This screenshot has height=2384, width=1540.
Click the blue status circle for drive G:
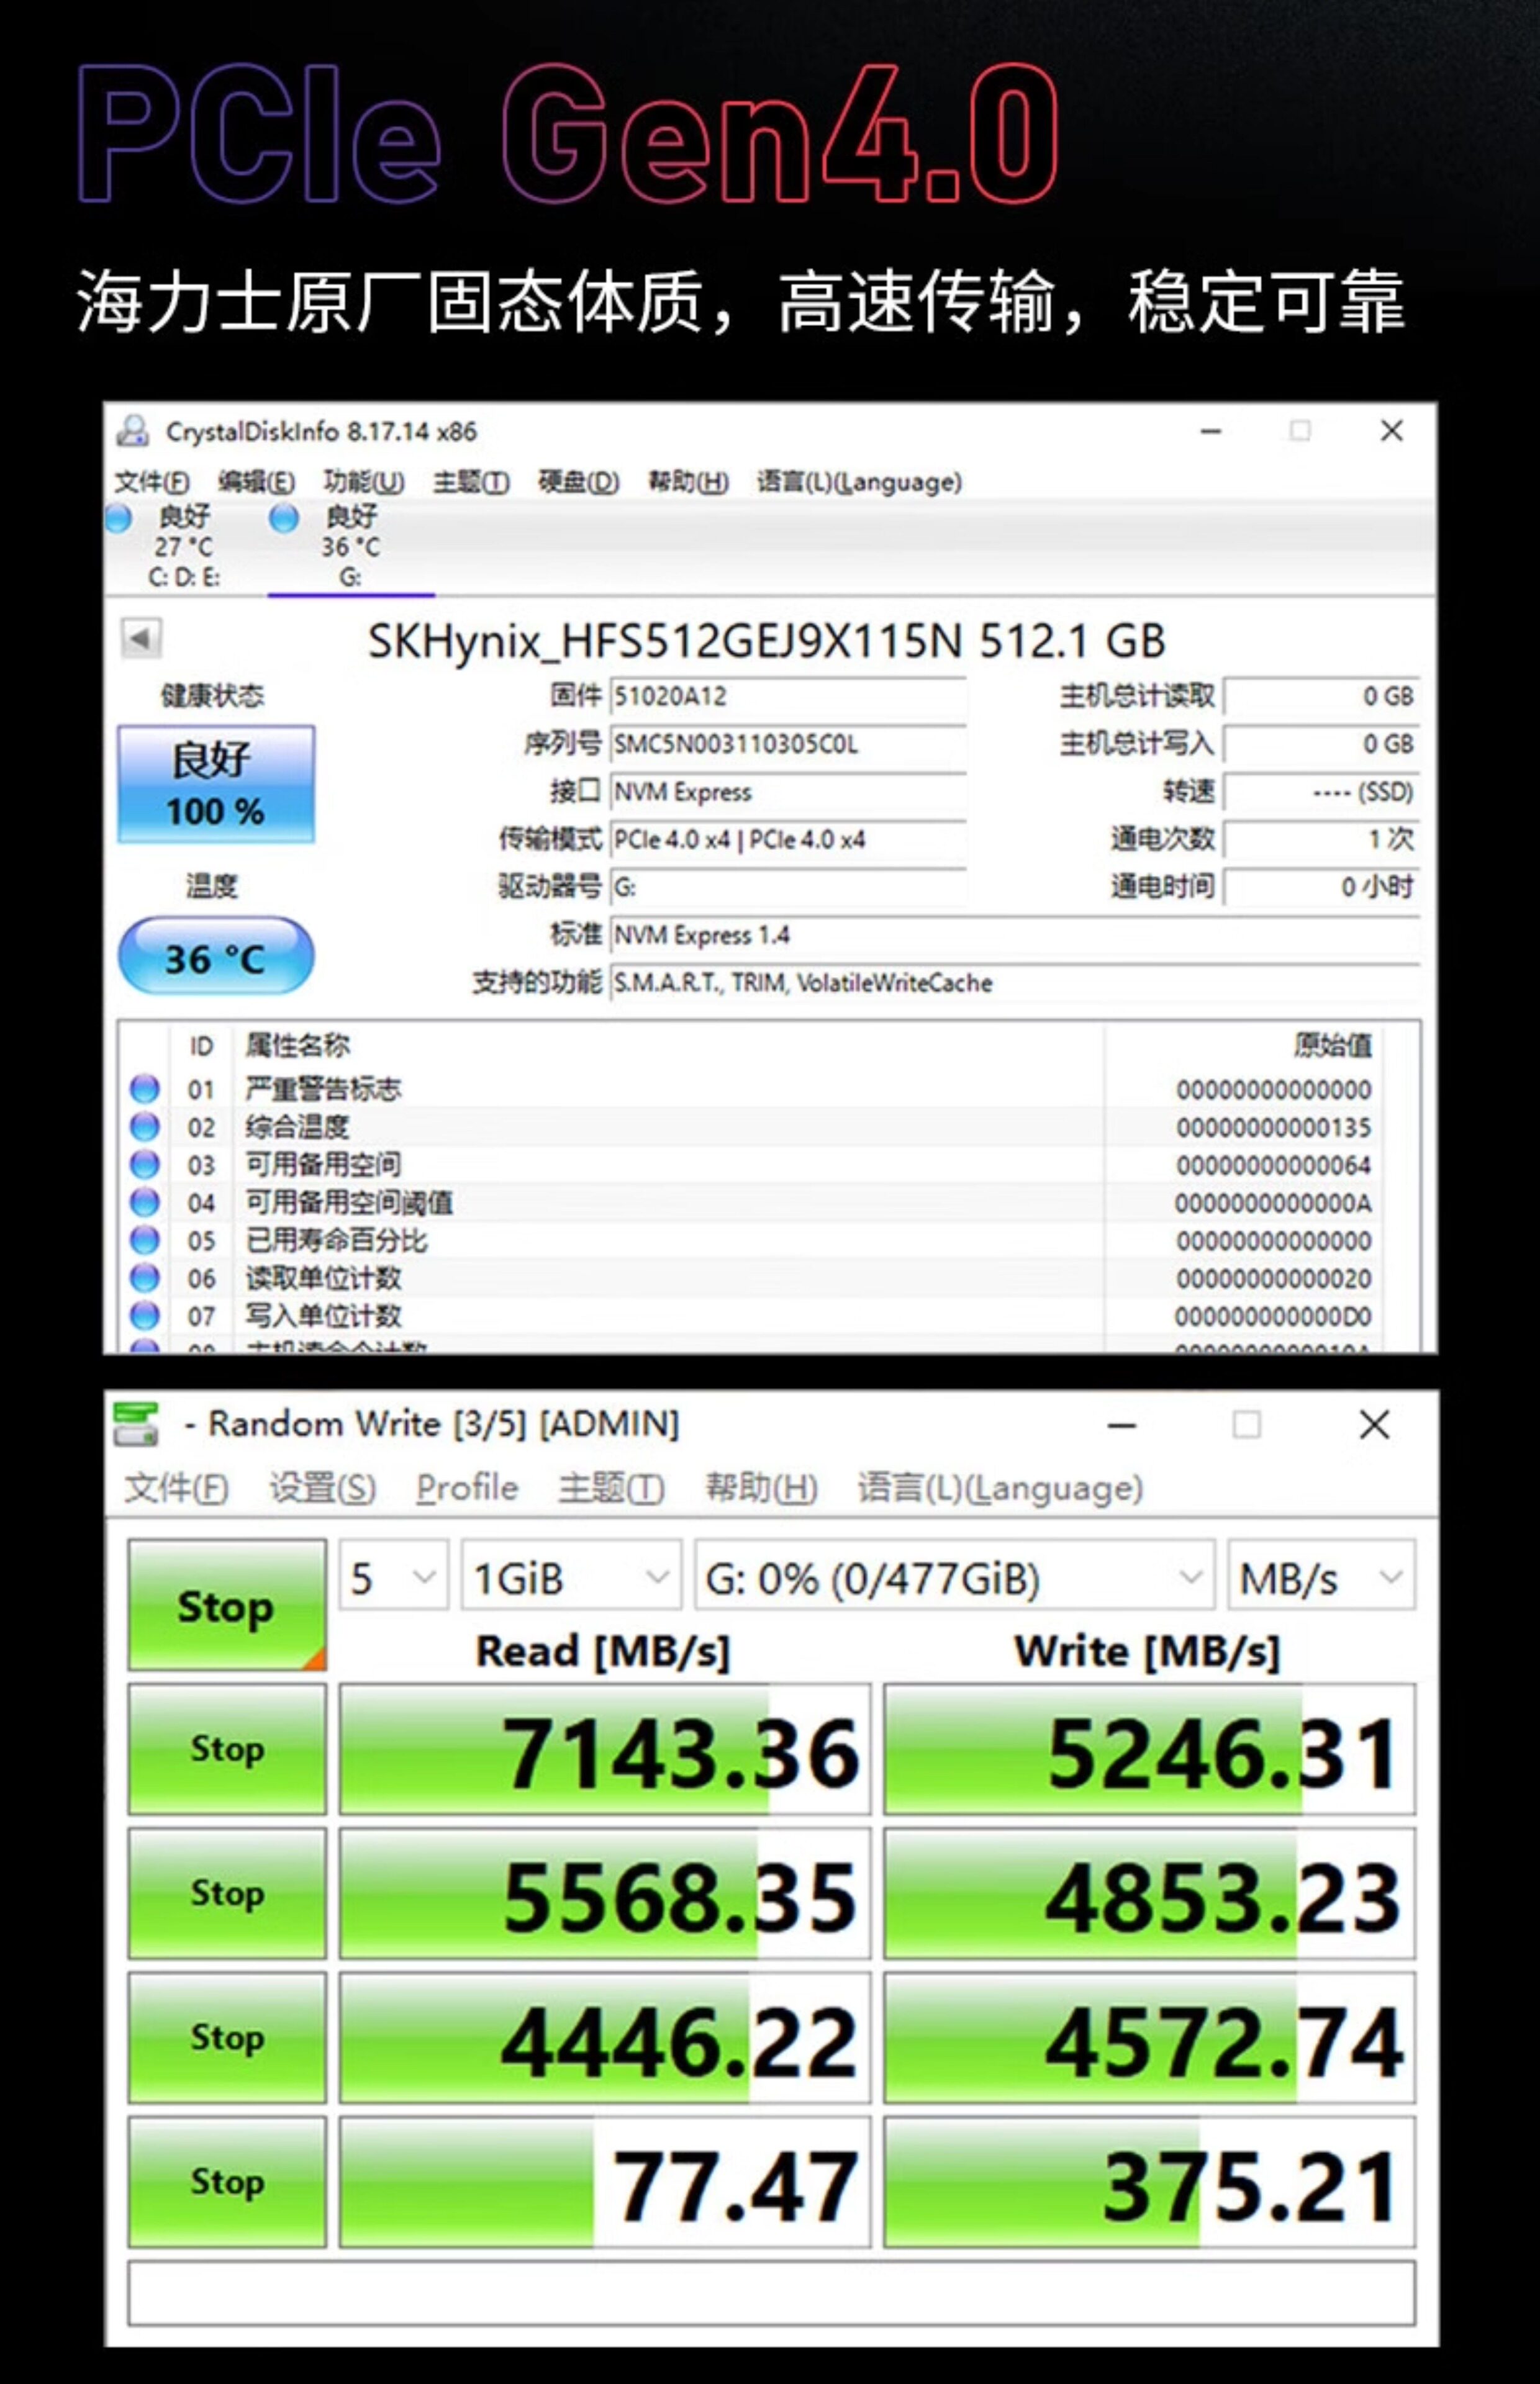pos(284,518)
